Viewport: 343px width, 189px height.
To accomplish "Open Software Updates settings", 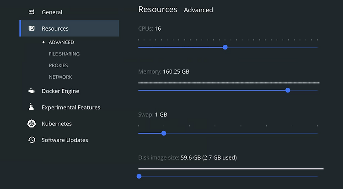I will [x=65, y=140].
